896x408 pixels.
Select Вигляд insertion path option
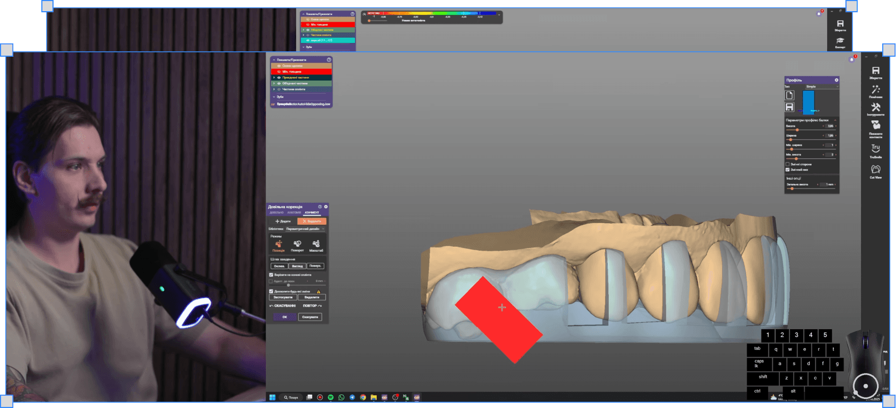(x=297, y=266)
